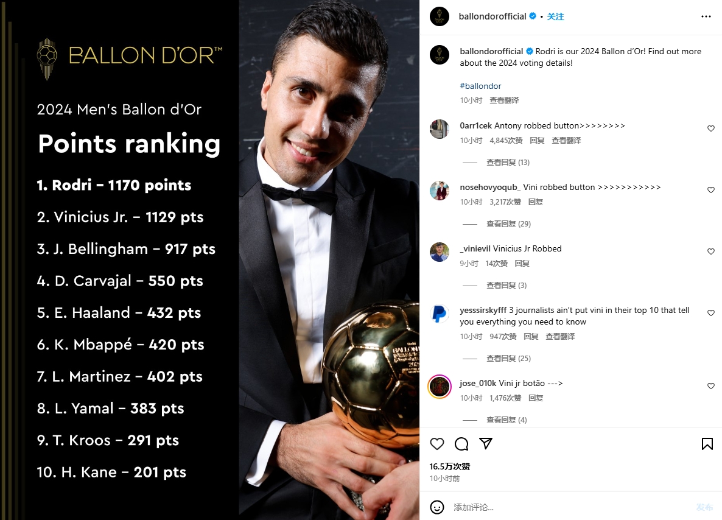
Task: Expand the 13 replies under 0arr1cek's comment
Action: click(x=508, y=163)
